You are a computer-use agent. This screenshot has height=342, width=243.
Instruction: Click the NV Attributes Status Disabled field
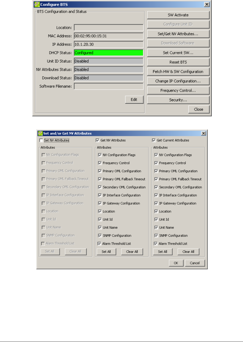(x=109, y=69)
